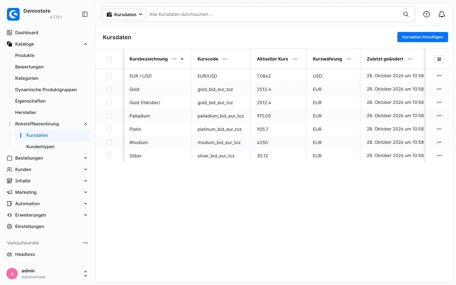The image size is (456, 285).
Task: Open the help icon in top bar
Action: coord(427,14)
